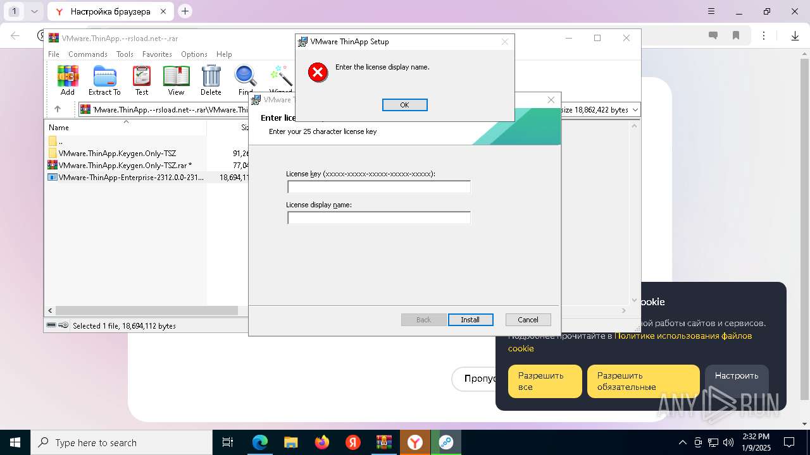Open the browser hamburger menu icon
Viewport: 810px width, 455px height.
[711, 11]
